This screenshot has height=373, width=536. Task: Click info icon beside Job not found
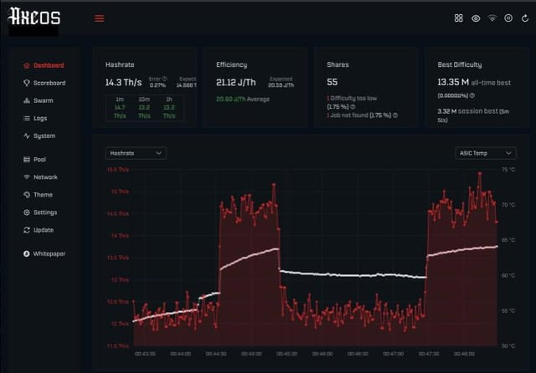coord(395,115)
